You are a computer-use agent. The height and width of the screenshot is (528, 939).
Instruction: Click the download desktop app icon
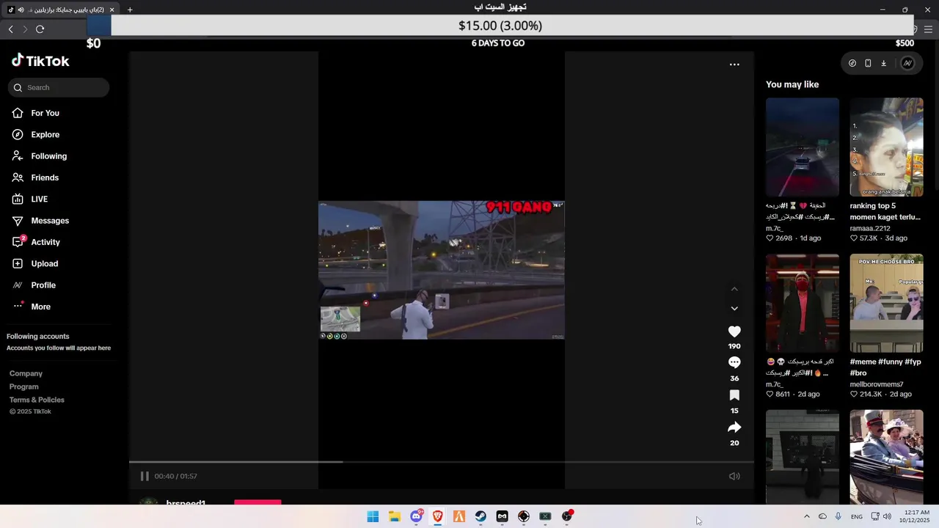(x=883, y=63)
